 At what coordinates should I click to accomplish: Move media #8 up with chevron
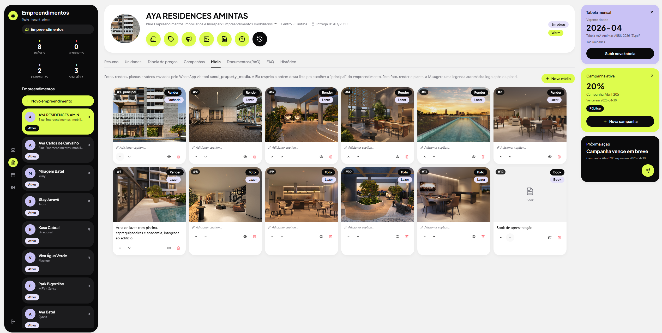[x=196, y=237]
